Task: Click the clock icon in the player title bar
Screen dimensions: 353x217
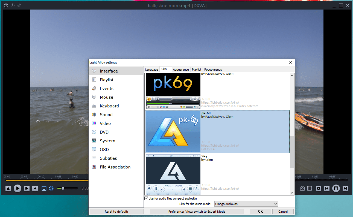Action: [x=13, y=5]
